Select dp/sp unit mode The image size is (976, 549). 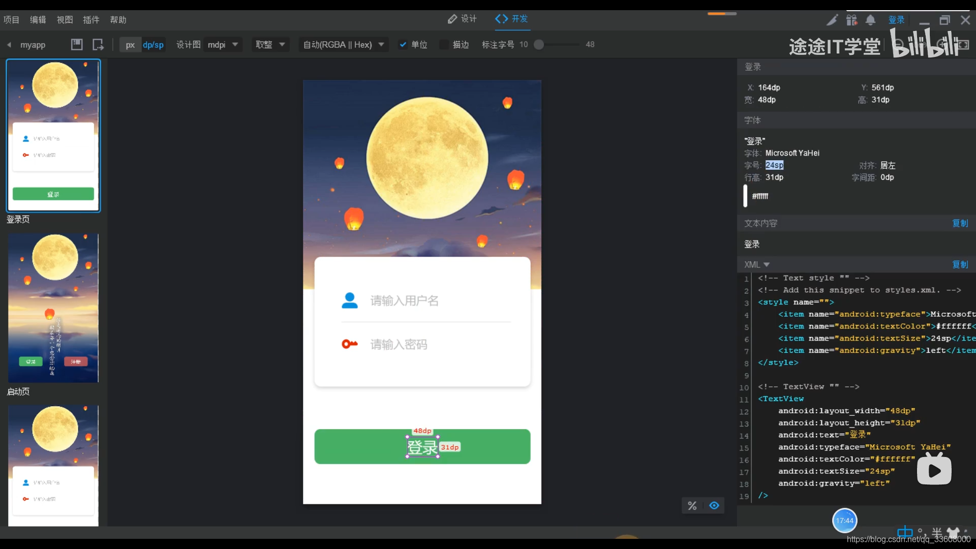(x=153, y=45)
